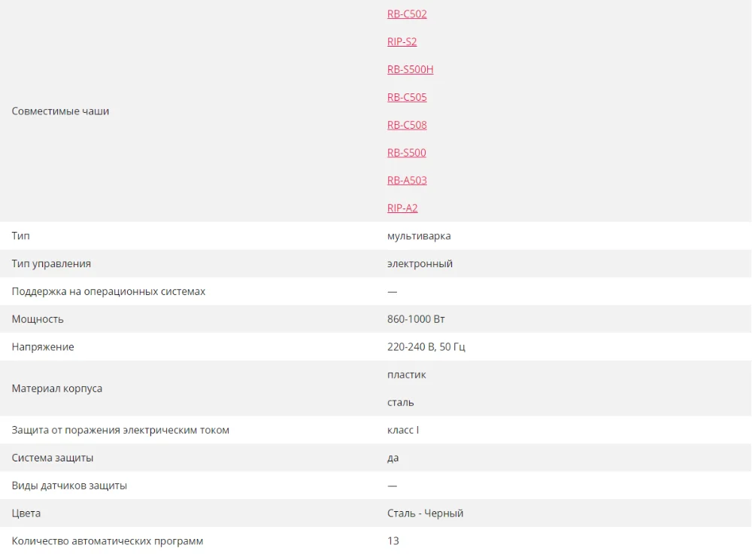Viewport: 752px width, 554px height.
Task: Select the мультиварка type value
Action: (x=419, y=236)
